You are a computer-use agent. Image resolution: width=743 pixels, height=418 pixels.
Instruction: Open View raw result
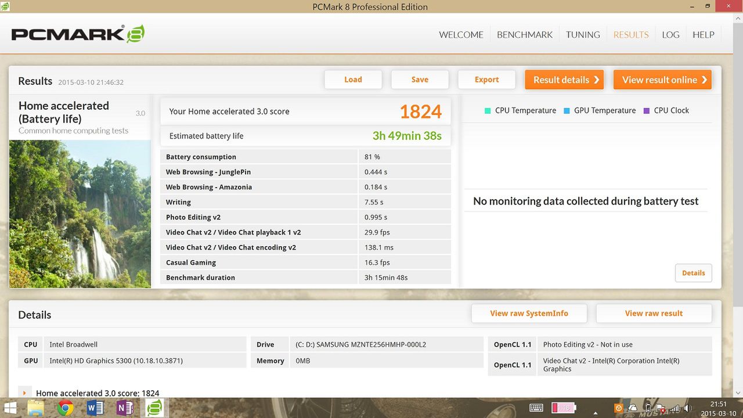[654, 313]
